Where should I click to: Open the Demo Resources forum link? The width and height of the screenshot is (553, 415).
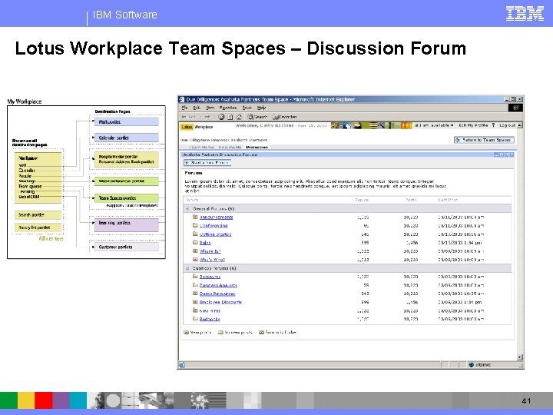217,294
